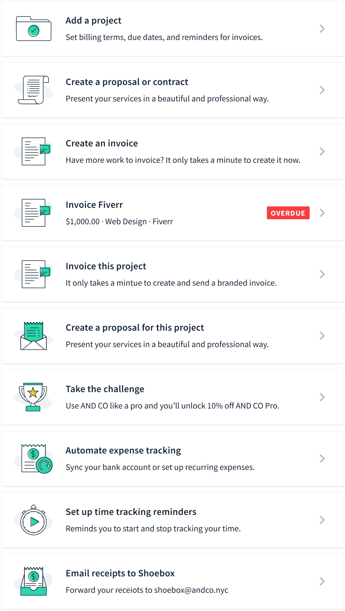Click the invoice icon for Invoice this project
The image size is (345, 611).
(x=35, y=274)
